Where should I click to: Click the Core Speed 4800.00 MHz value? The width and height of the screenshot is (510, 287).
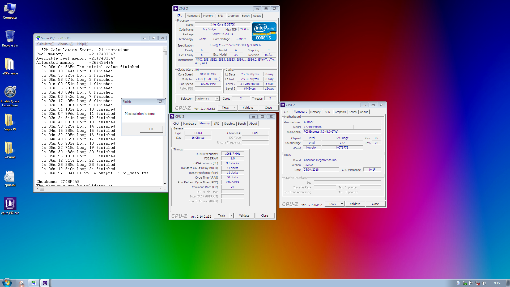(x=208, y=74)
